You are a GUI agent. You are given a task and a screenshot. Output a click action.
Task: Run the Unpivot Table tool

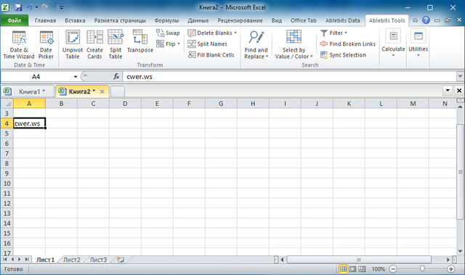point(73,44)
